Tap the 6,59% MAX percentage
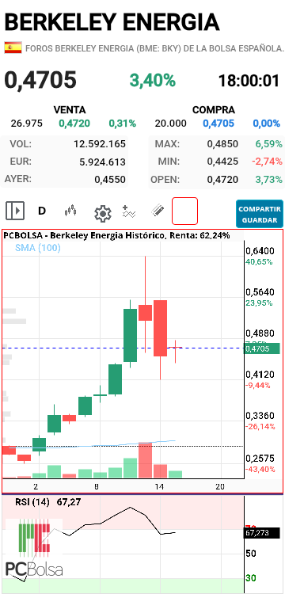285x594 pixels. click(x=268, y=144)
